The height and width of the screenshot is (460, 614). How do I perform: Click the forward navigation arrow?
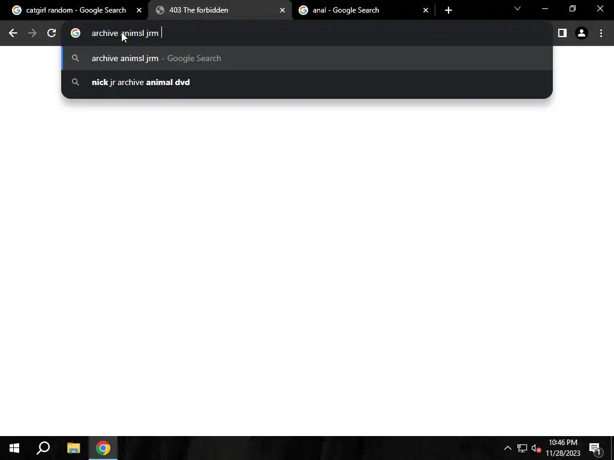tap(32, 34)
